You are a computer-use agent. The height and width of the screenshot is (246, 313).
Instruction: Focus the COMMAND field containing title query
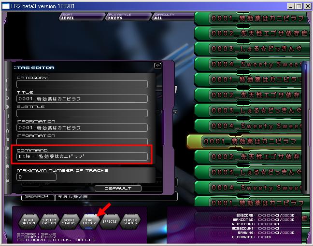point(82,156)
